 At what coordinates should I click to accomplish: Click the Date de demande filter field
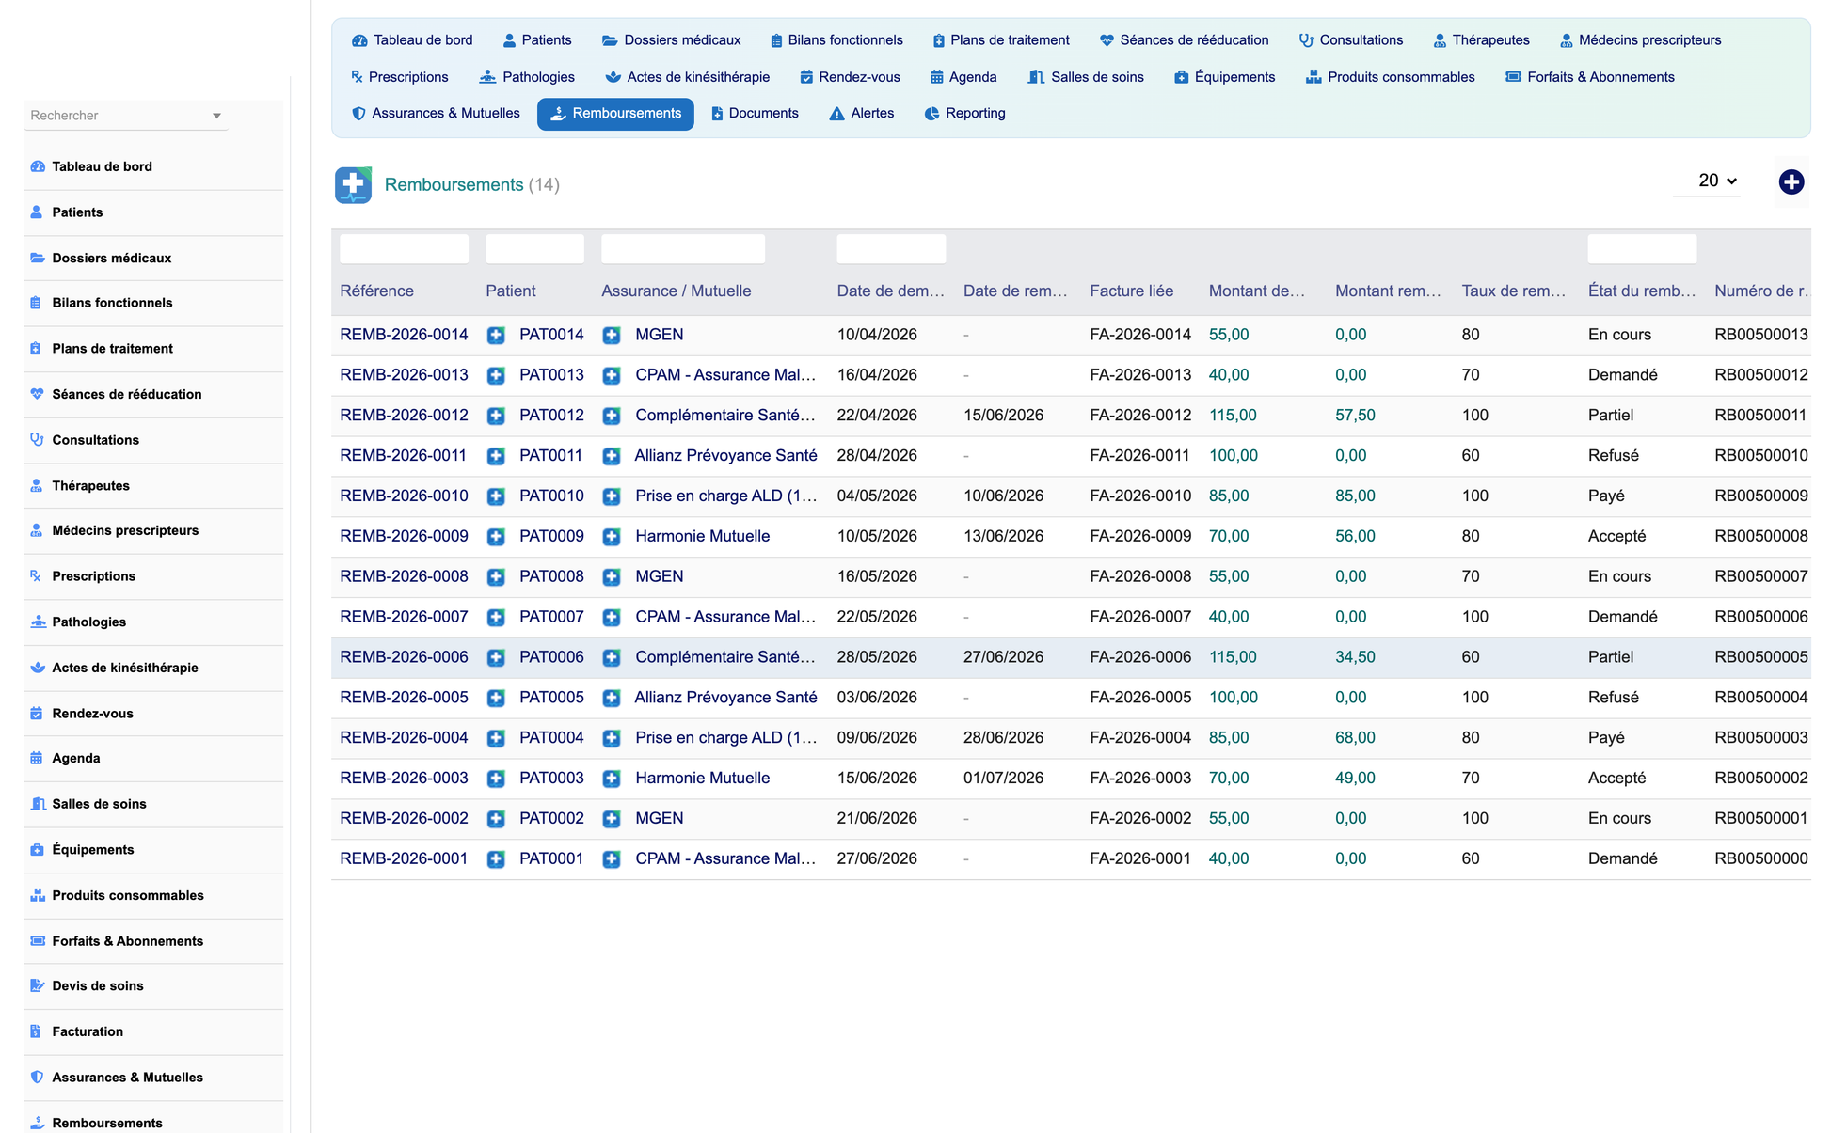point(891,249)
